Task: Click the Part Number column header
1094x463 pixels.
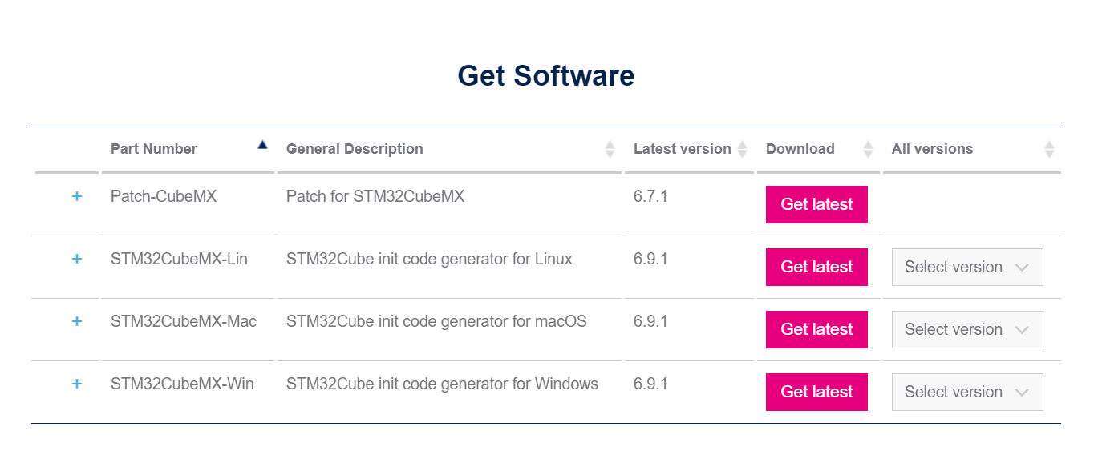Action: 154,149
